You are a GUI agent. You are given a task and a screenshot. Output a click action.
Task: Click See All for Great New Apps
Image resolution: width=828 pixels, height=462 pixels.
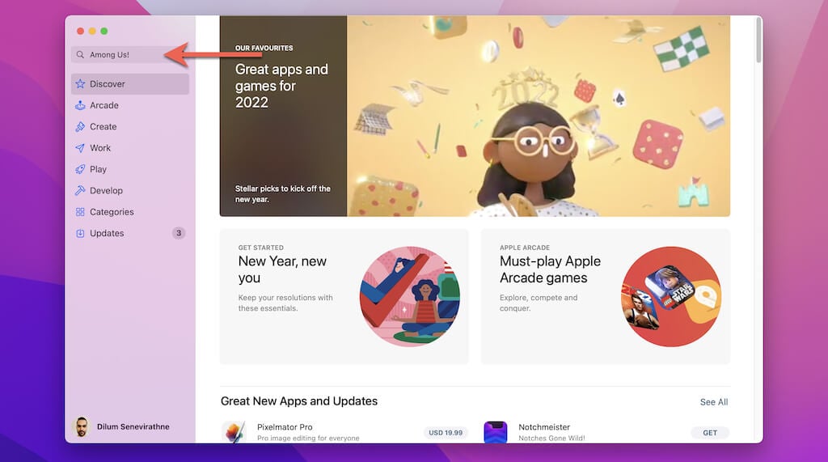tap(714, 402)
